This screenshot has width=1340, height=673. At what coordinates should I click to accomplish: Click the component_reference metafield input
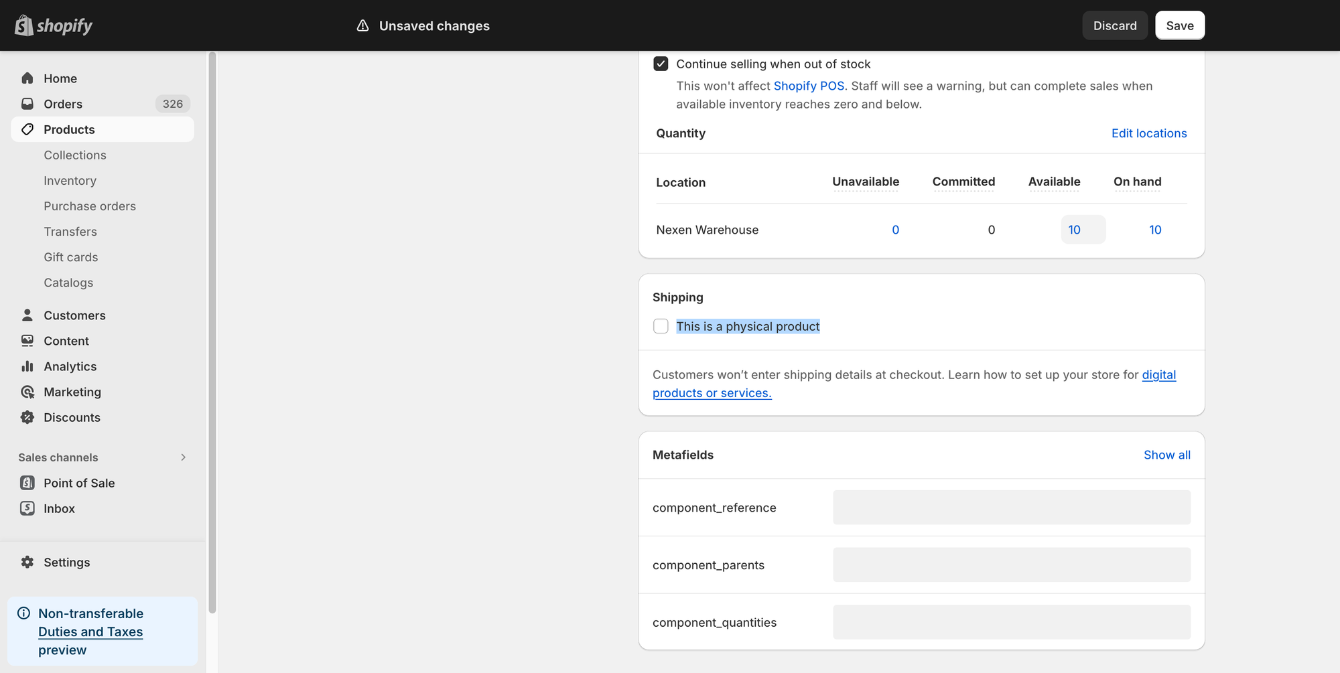coord(1011,508)
